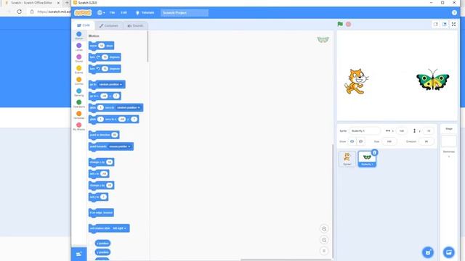Viewport: 465px width, 261px height.
Task: Select the Control category circle
Action: coord(79,80)
